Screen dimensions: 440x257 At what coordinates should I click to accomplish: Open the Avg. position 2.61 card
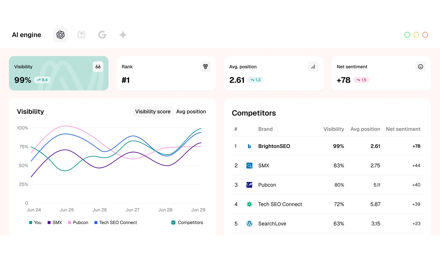[x=274, y=73]
